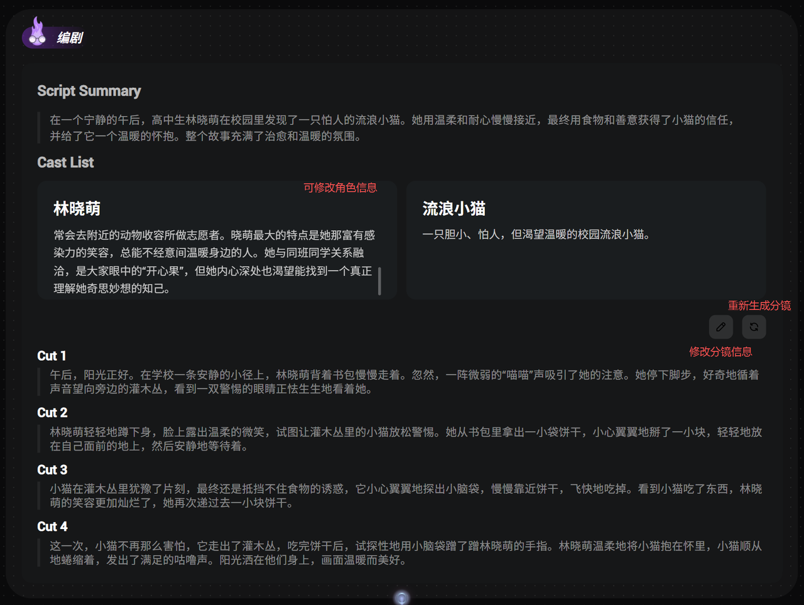The image size is (804, 605).
Task: Click the purple flame screenwriter avatar
Action: pos(37,33)
